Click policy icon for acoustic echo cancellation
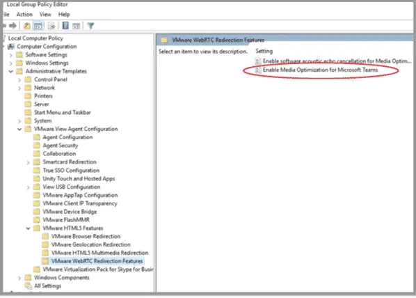Screen dimensions: 416x298 (258, 61)
